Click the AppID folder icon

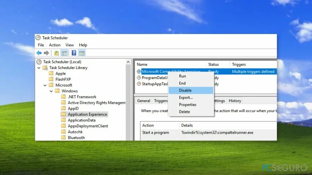coord(63,108)
